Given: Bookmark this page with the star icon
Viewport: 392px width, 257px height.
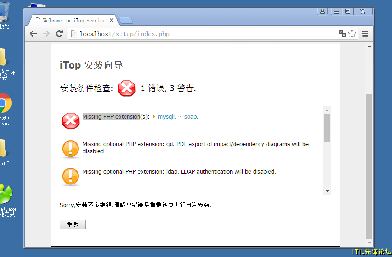Looking at the screenshot, I should (x=352, y=33).
